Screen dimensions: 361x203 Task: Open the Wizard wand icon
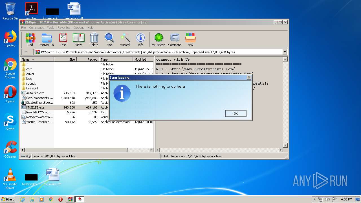125,40
